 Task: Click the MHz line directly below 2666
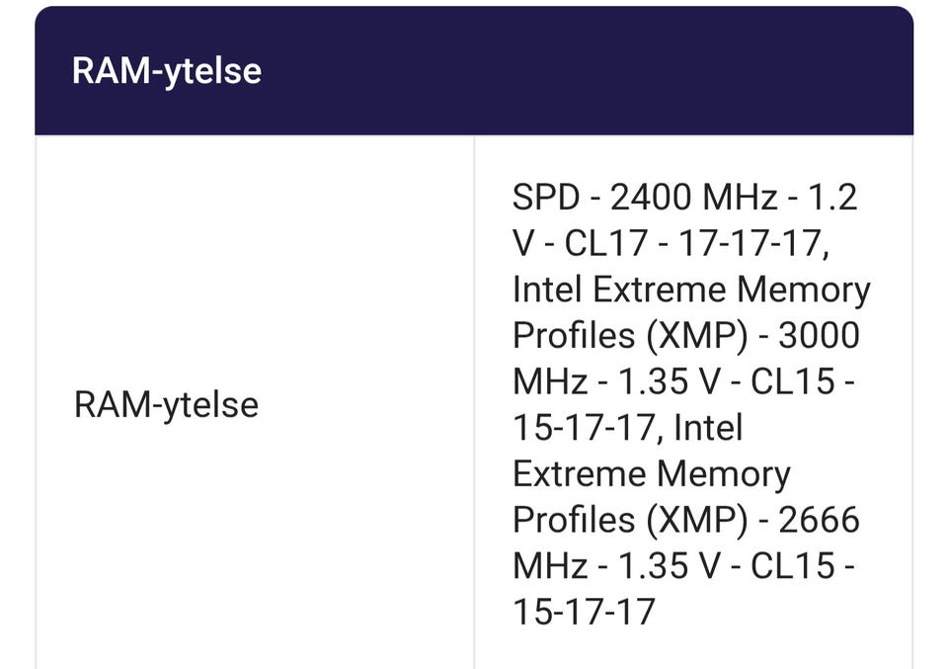[x=683, y=565]
